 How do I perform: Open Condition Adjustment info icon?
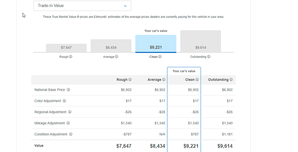71,134
